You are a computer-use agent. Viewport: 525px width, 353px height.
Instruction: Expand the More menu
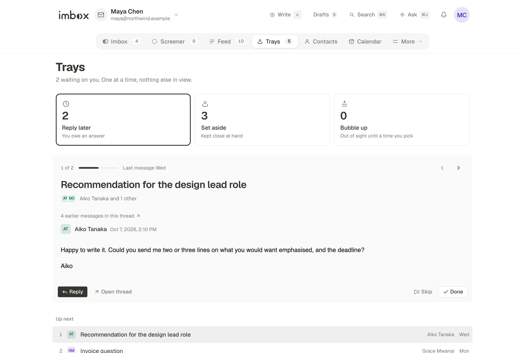[408, 41]
